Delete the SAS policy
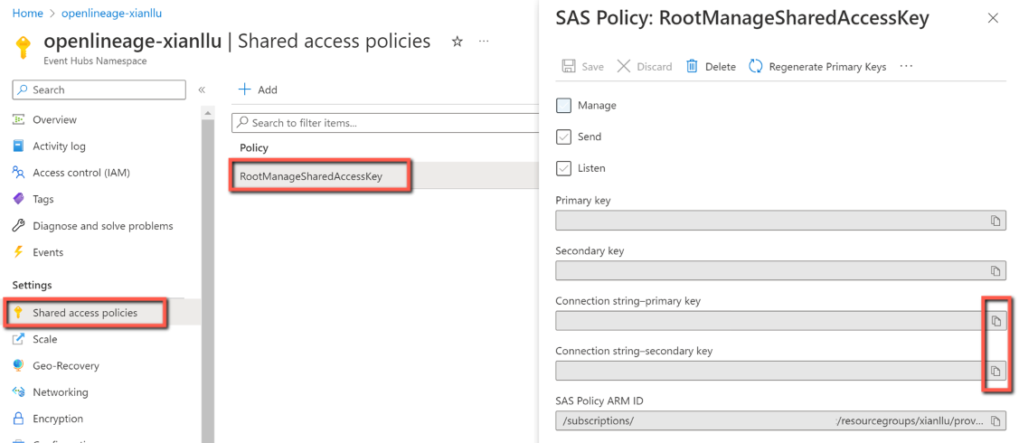 pyautogui.click(x=711, y=66)
